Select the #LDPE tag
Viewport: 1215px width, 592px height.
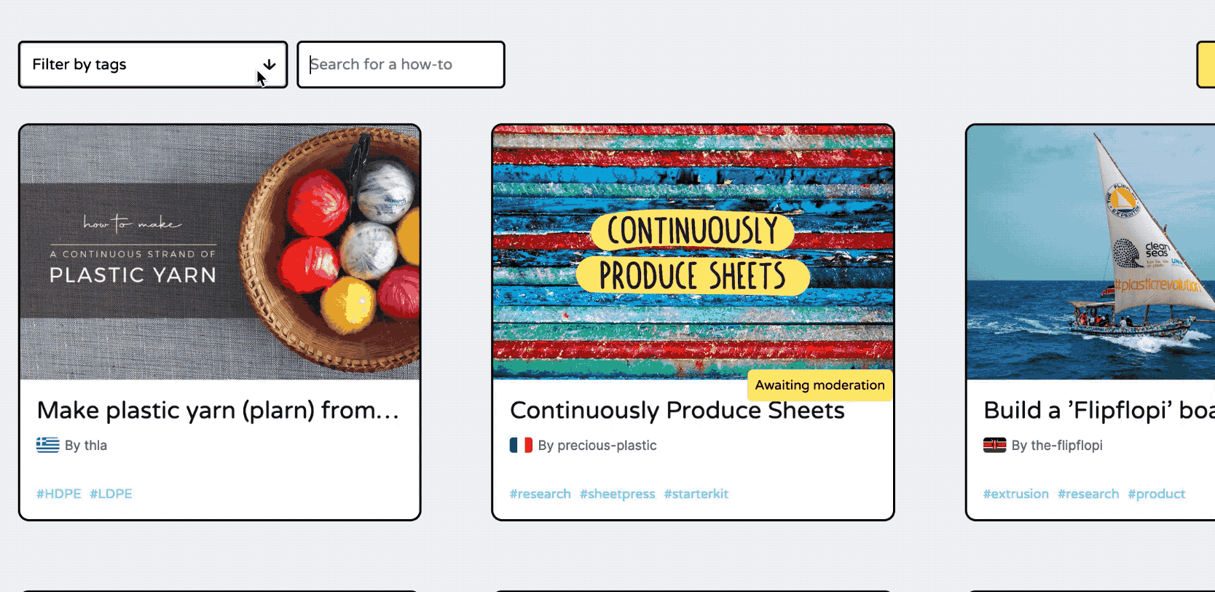(x=111, y=494)
